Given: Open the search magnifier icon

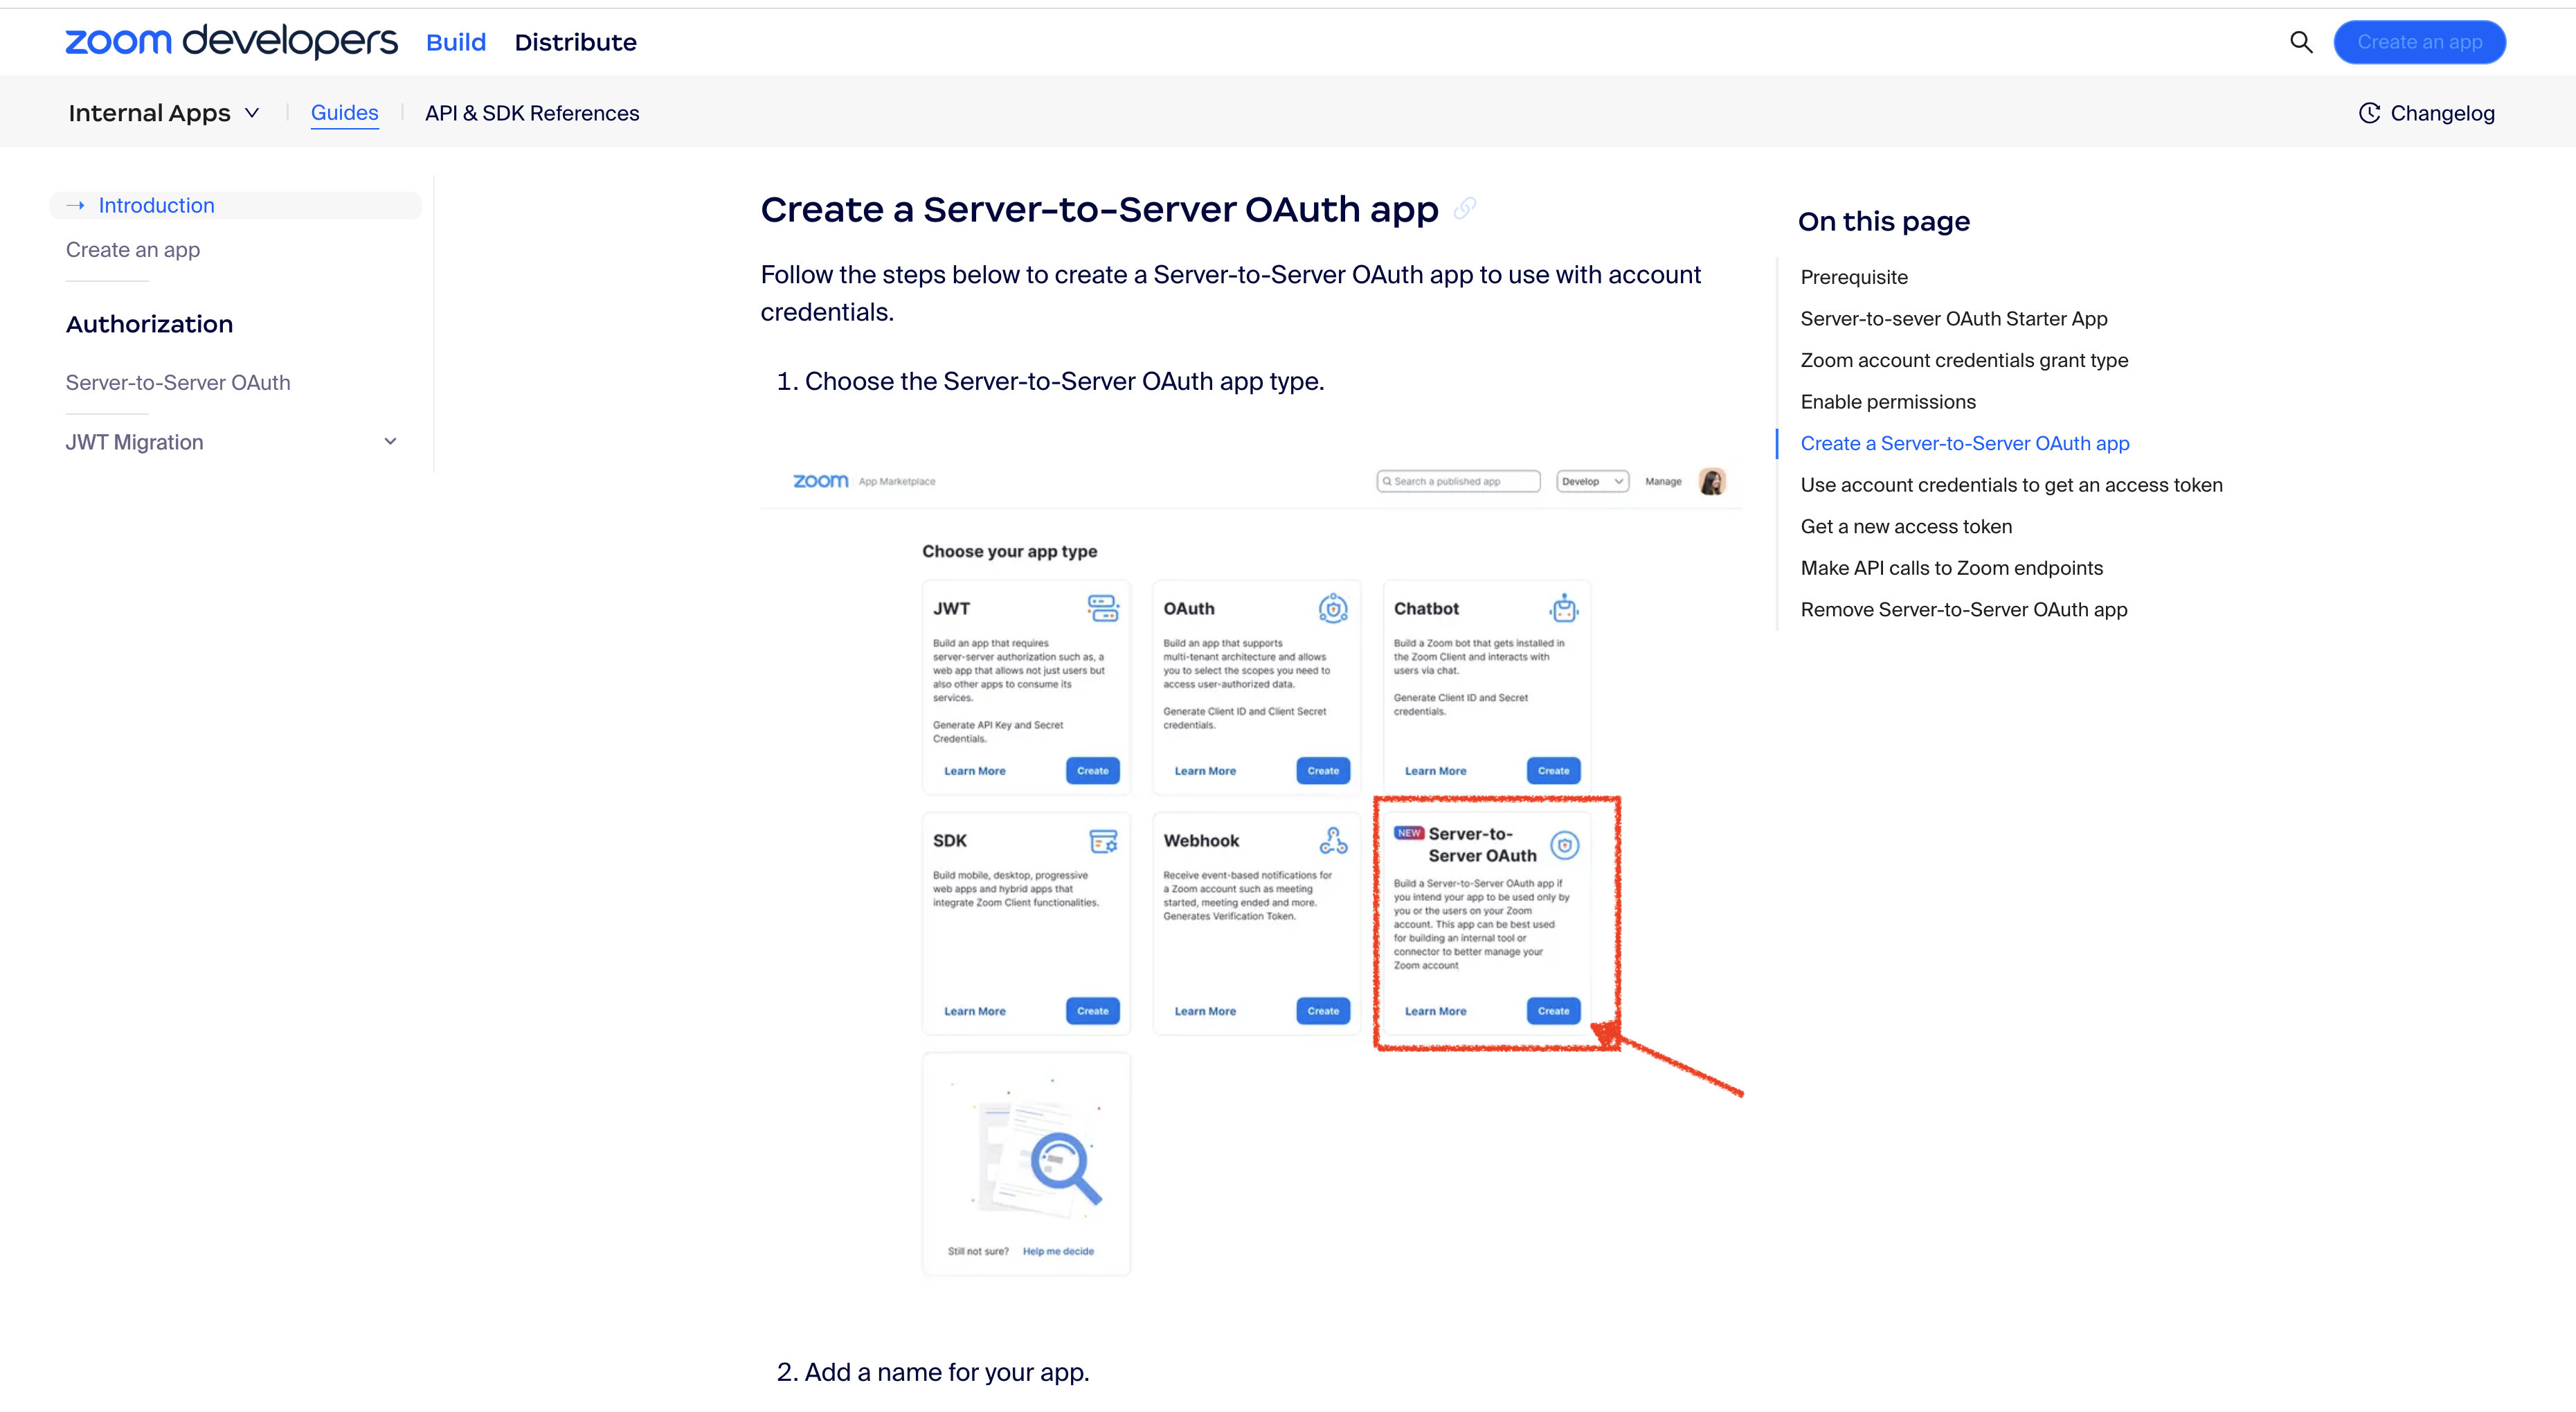Looking at the screenshot, I should point(2301,42).
